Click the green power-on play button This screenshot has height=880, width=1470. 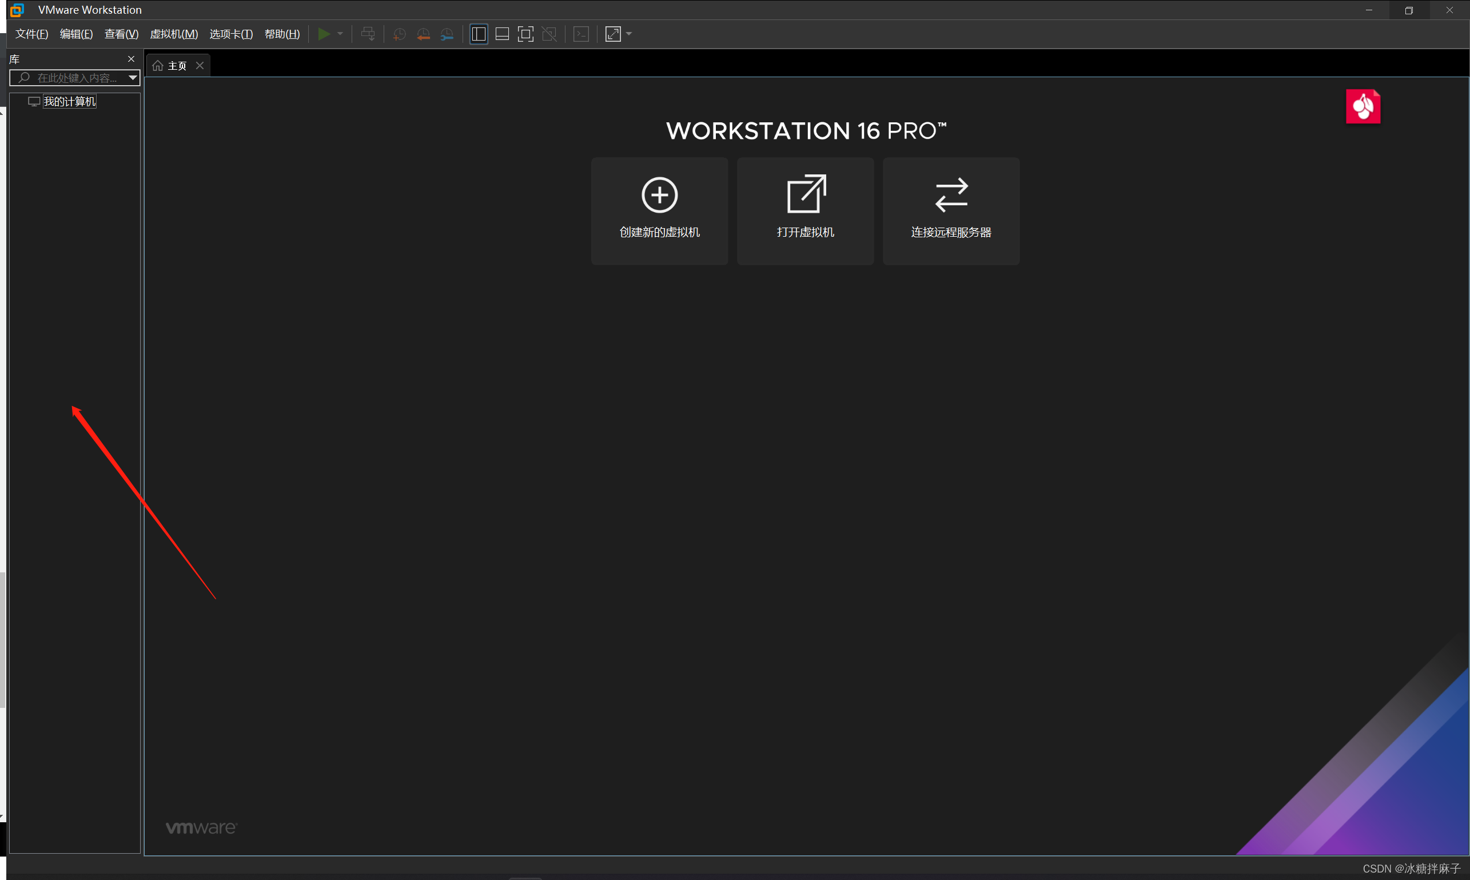[x=323, y=34]
